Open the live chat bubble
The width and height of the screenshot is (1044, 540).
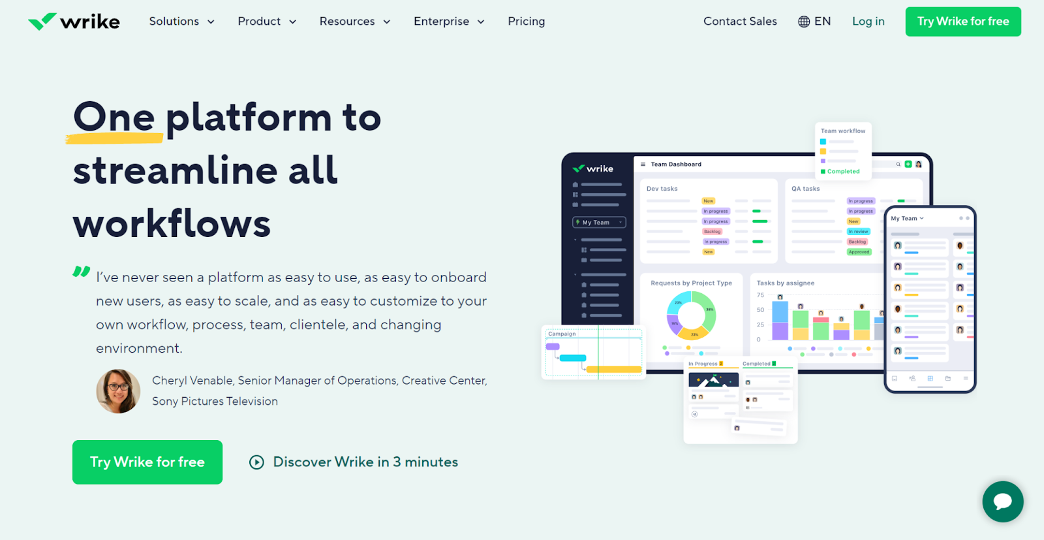tap(1003, 501)
